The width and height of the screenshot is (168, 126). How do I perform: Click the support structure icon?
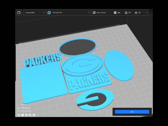pyautogui.click(x=126, y=13)
